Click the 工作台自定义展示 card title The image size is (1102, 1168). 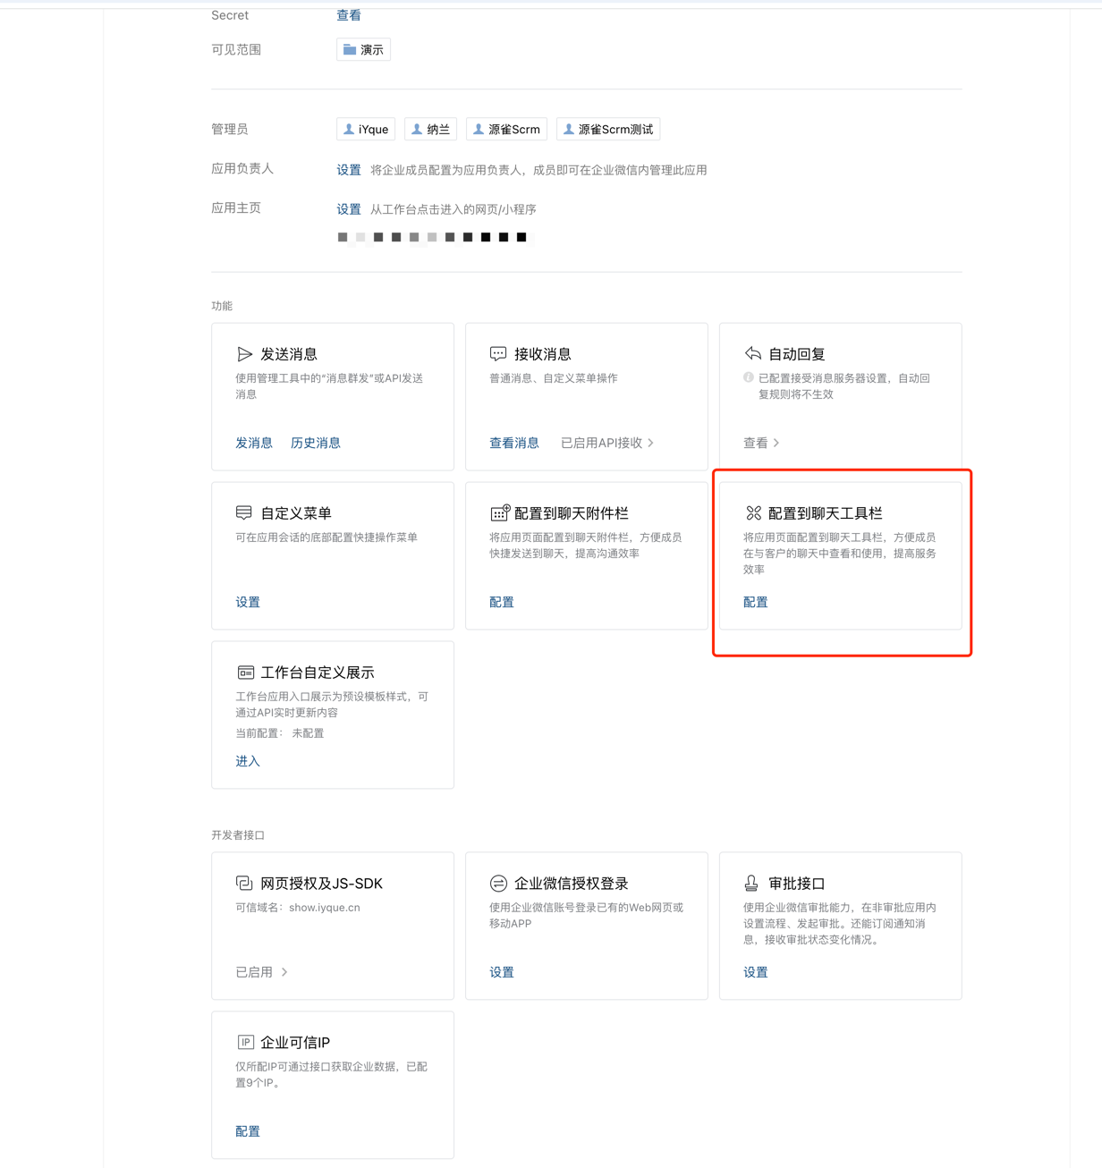[x=318, y=673]
